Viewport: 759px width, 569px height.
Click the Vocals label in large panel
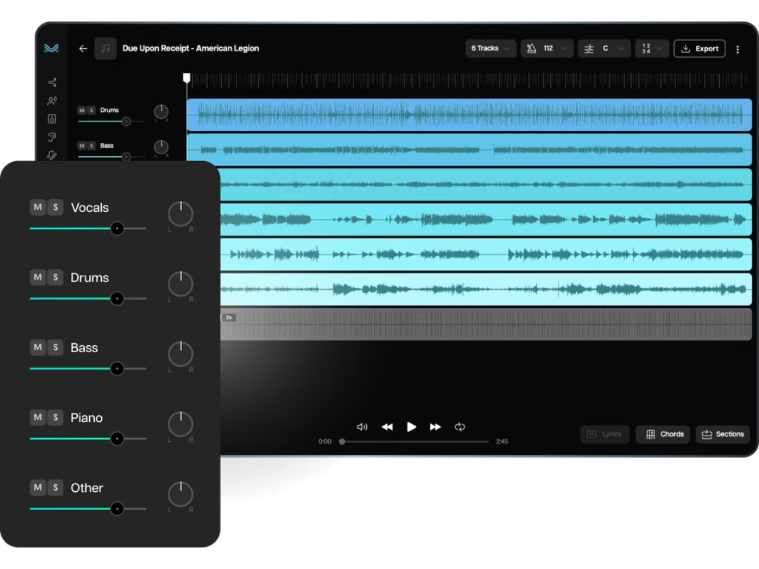[x=90, y=207]
